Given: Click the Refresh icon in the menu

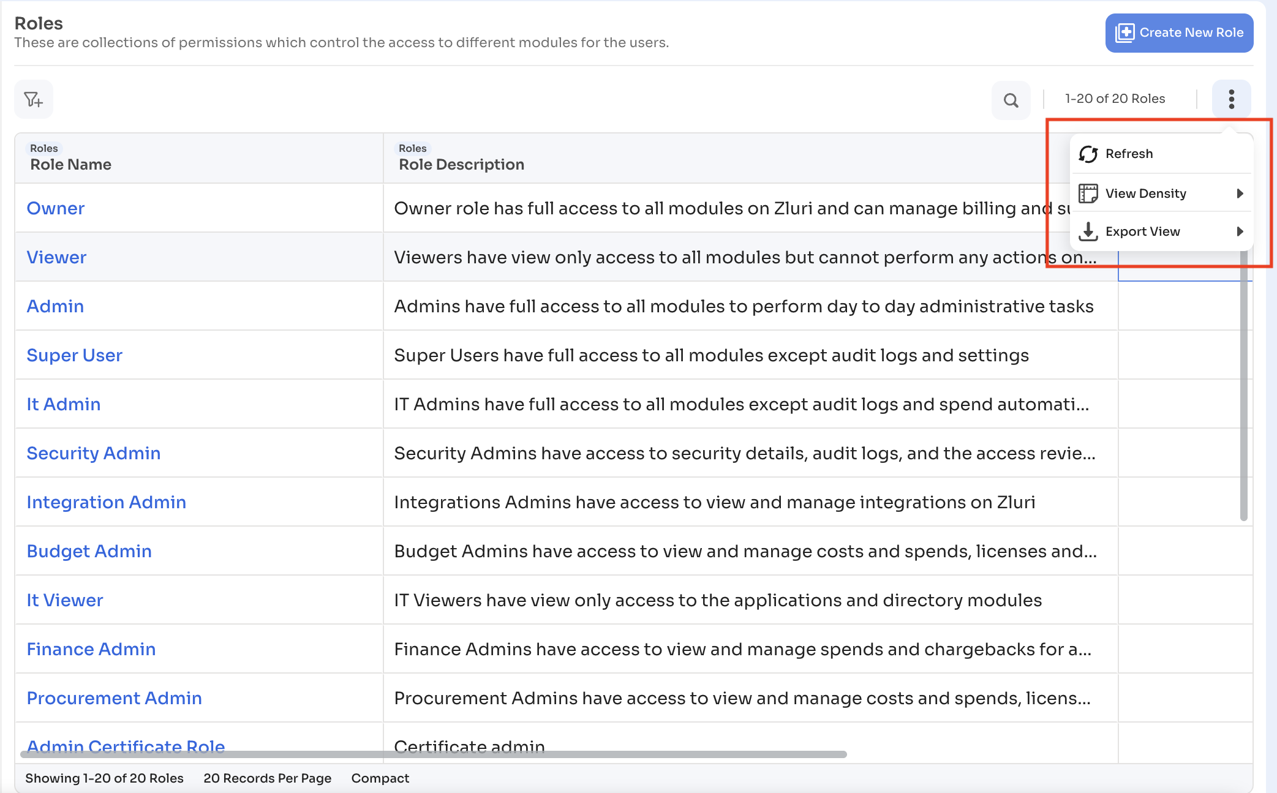Looking at the screenshot, I should click(x=1089, y=154).
